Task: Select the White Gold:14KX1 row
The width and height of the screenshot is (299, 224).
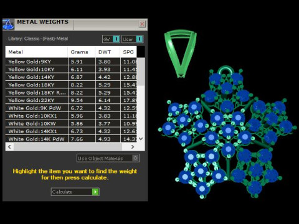Action: pyautogui.click(x=71, y=131)
